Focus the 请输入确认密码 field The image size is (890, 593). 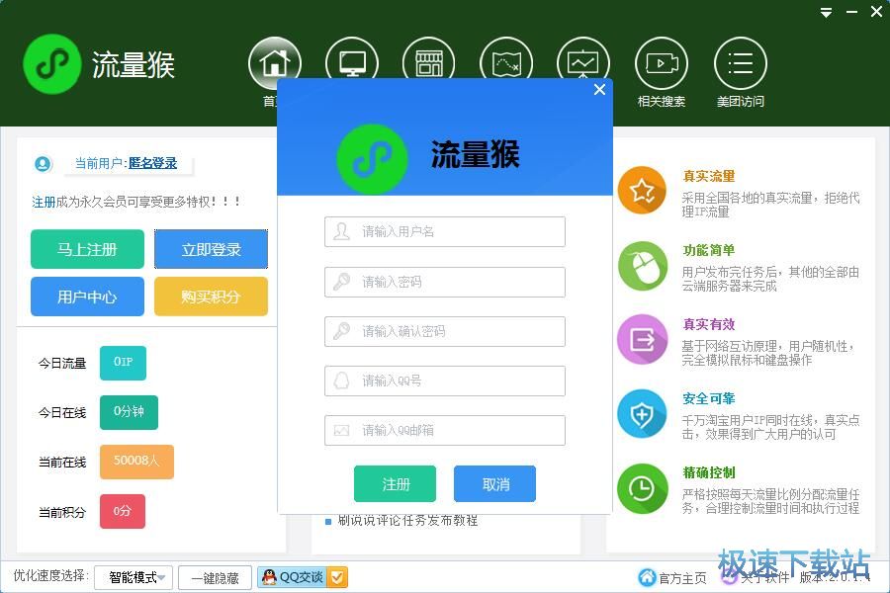coord(445,331)
